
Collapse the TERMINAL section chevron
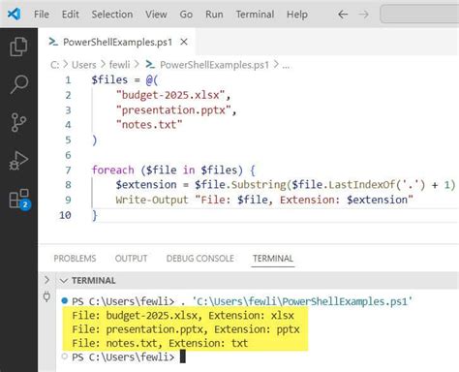(64, 281)
